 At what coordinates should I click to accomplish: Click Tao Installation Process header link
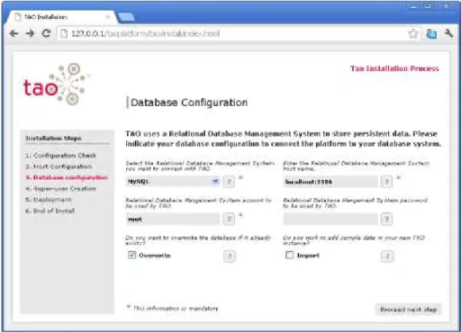pyautogui.click(x=394, y=68)
